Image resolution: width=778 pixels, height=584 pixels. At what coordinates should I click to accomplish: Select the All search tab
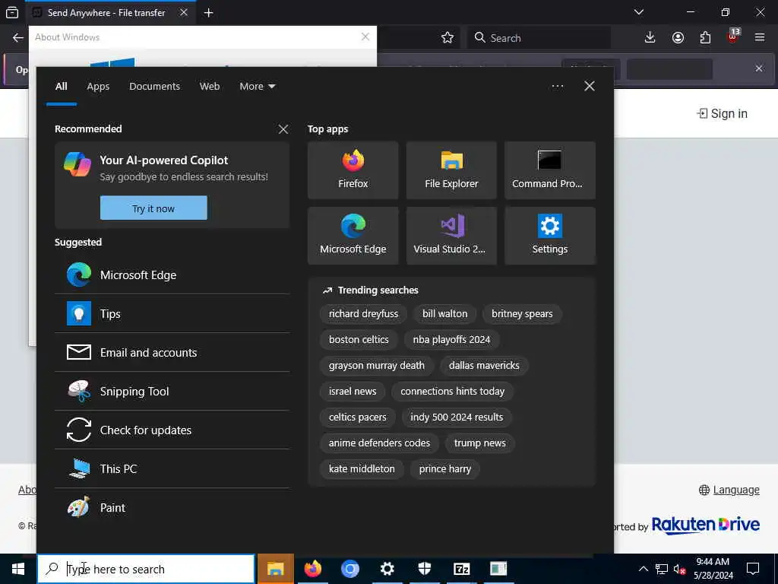pyautogui.click(x=62, y=87)
